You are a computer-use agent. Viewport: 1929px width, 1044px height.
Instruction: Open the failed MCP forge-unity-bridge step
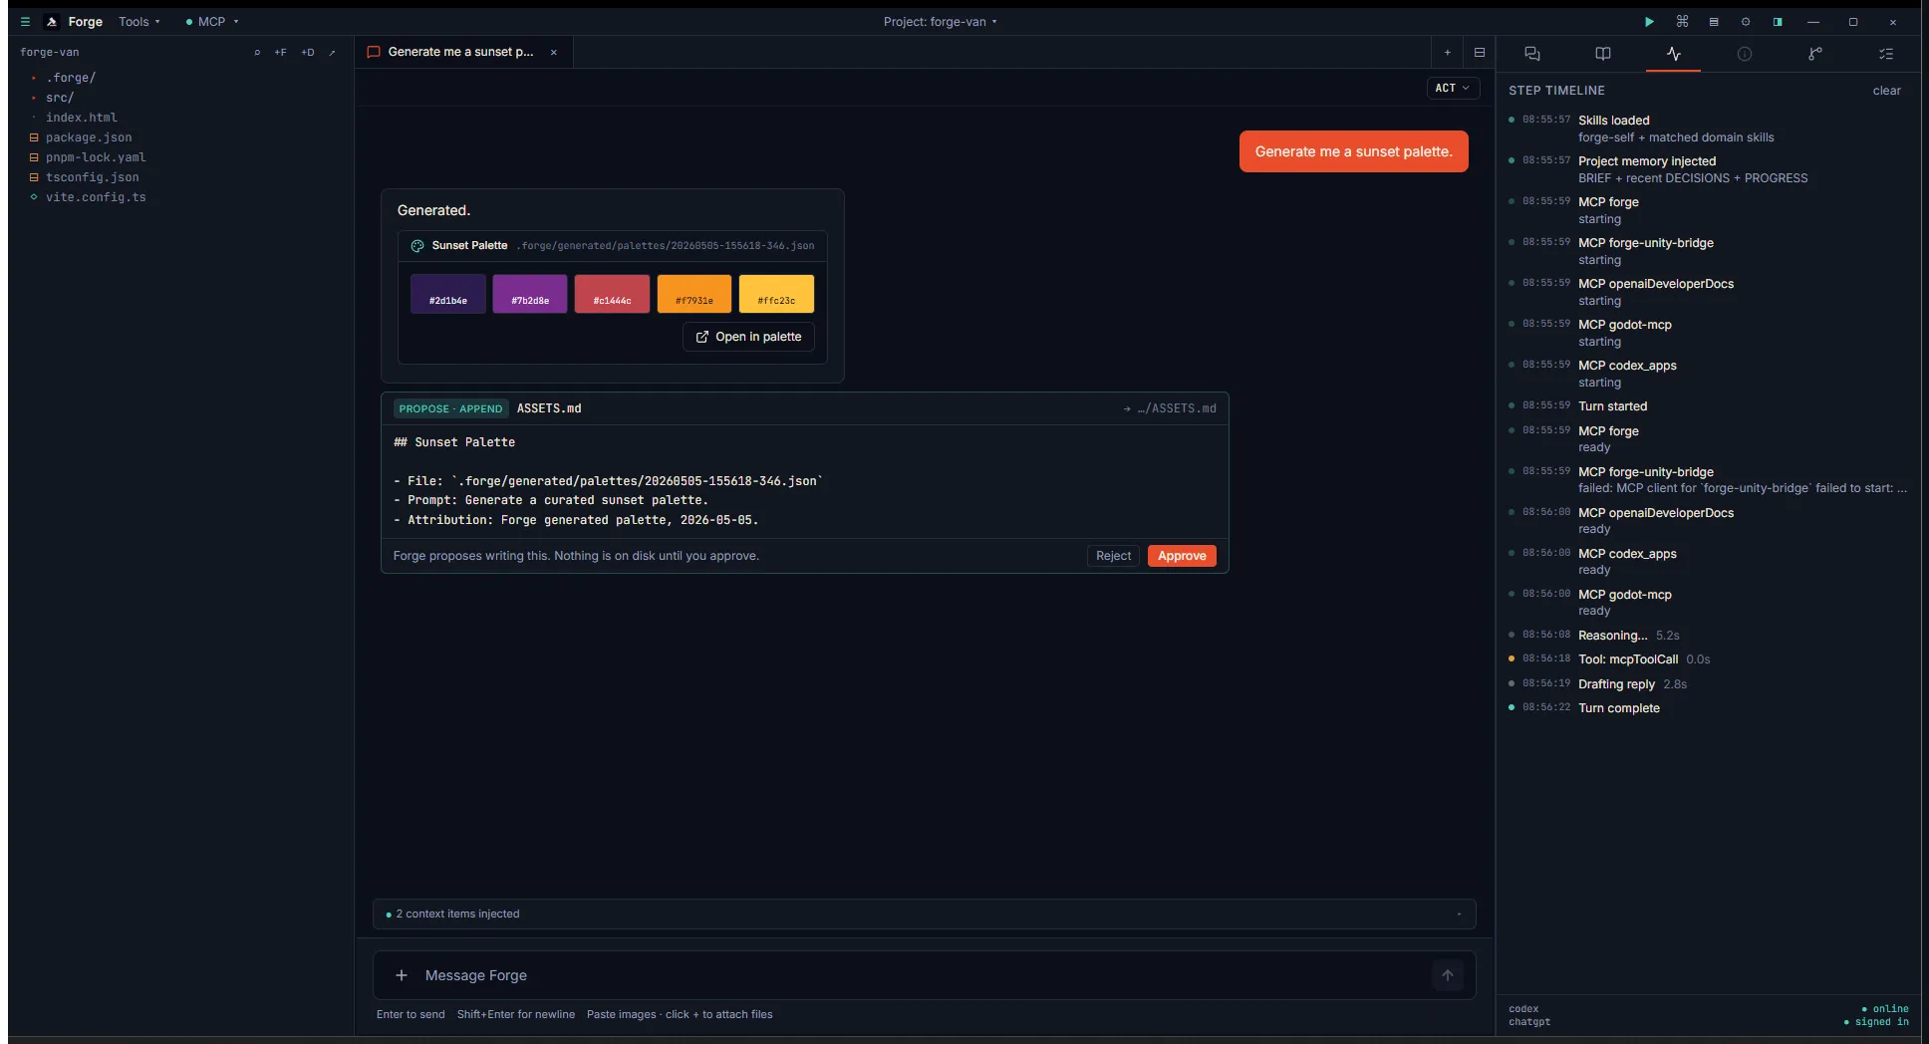point(1708,479)
